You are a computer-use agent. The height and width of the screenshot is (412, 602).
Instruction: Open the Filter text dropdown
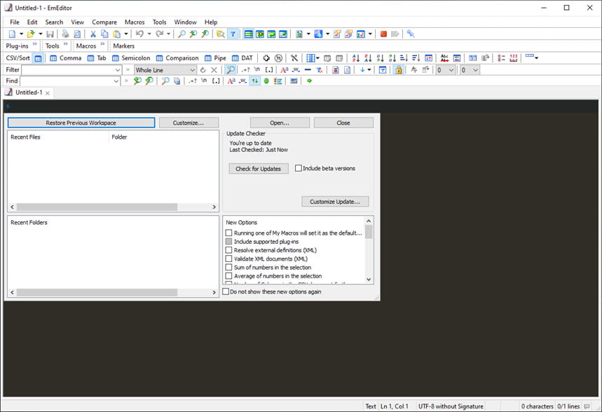(118, 70)
